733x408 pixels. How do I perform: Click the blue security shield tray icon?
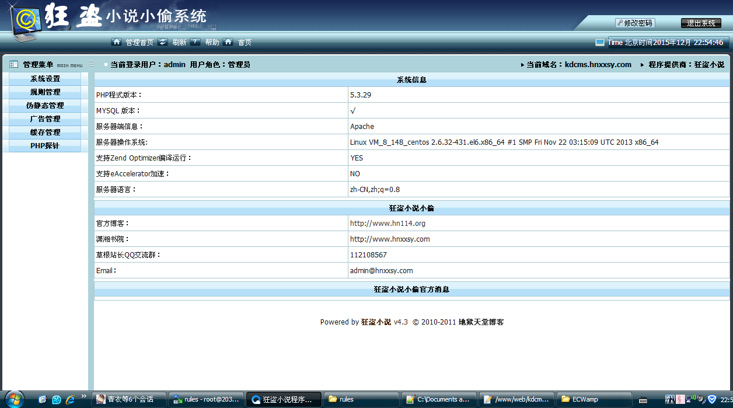(x=712, y=399)
